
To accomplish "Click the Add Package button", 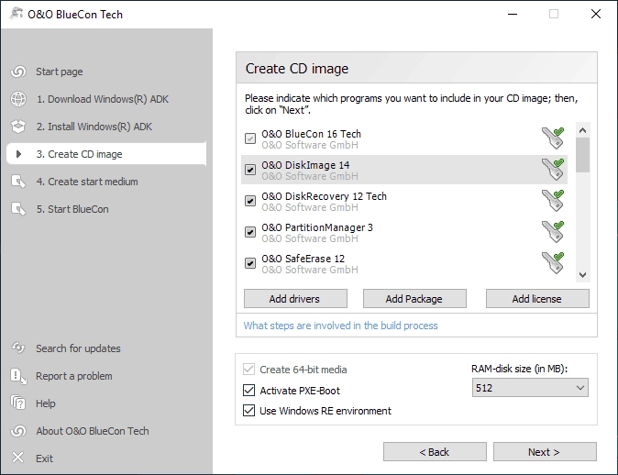I will click(414, 299).
